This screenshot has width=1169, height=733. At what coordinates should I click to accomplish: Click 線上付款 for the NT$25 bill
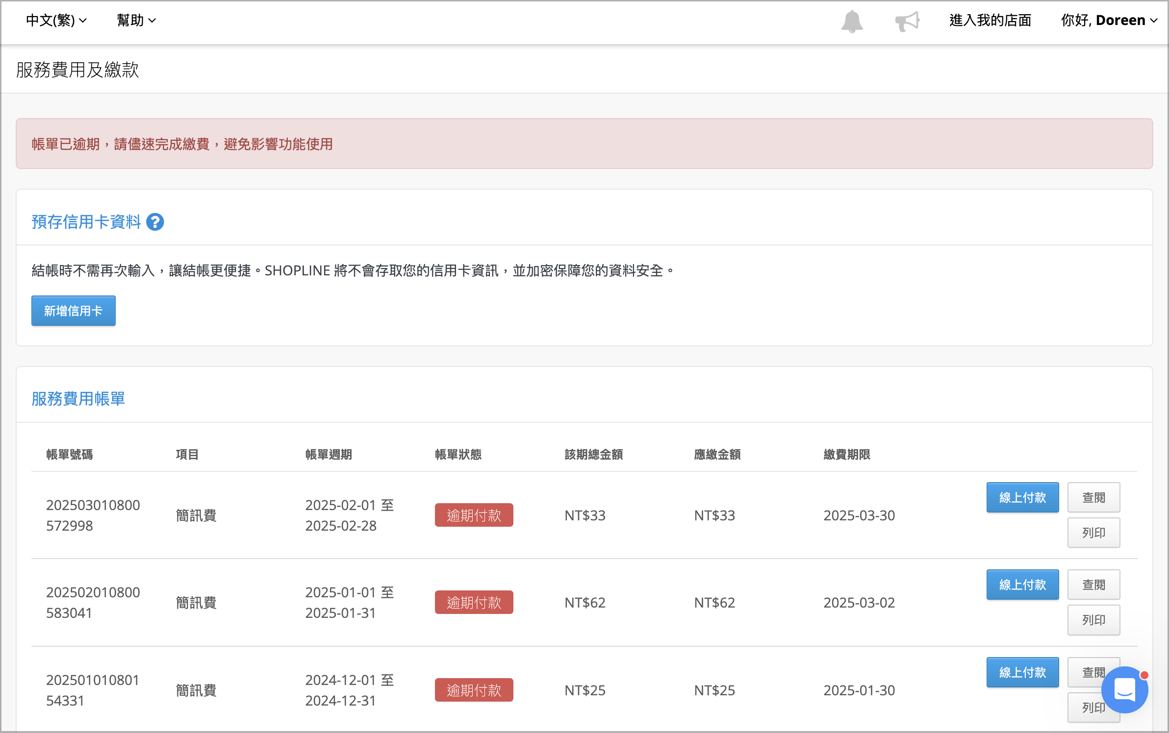(1022, 672)
